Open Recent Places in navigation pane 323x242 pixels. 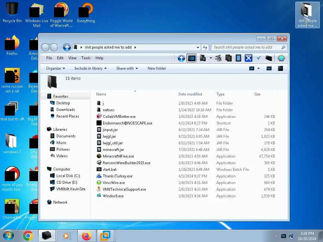click(68, 116)
